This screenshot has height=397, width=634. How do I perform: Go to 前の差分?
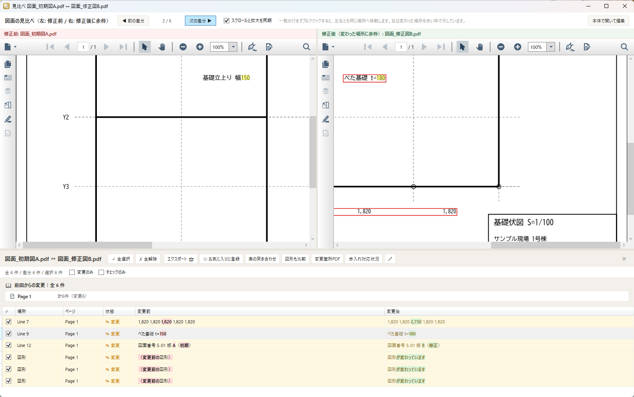(133, 21)
